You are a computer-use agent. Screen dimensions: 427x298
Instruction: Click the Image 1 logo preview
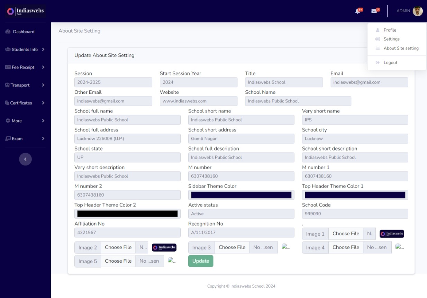click(392, 234)
